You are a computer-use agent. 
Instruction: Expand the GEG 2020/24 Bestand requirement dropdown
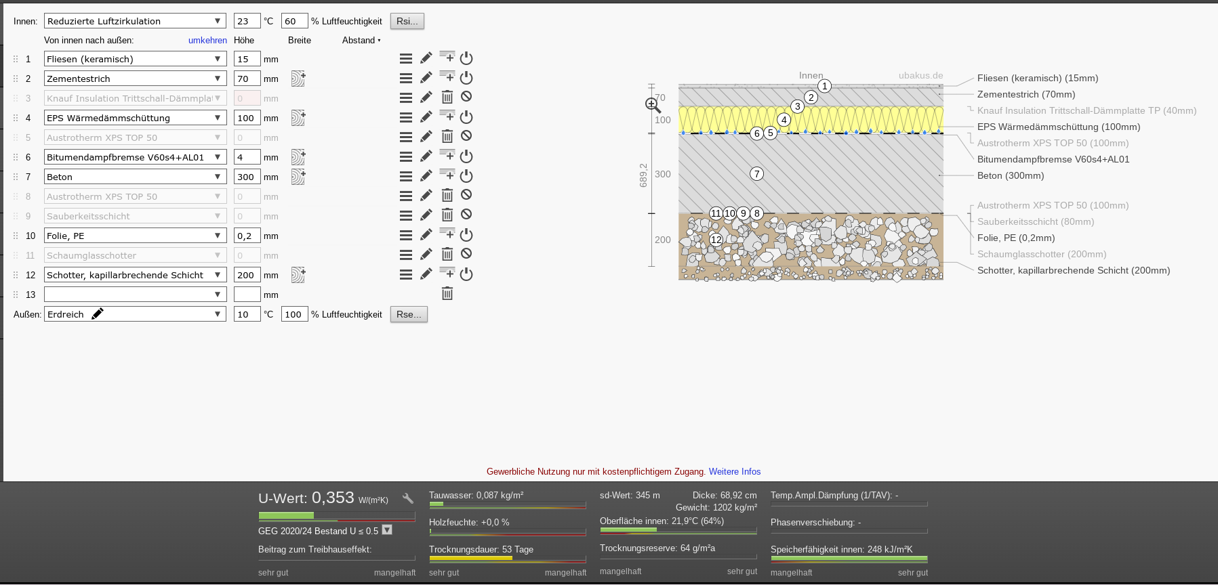[387, 529]
